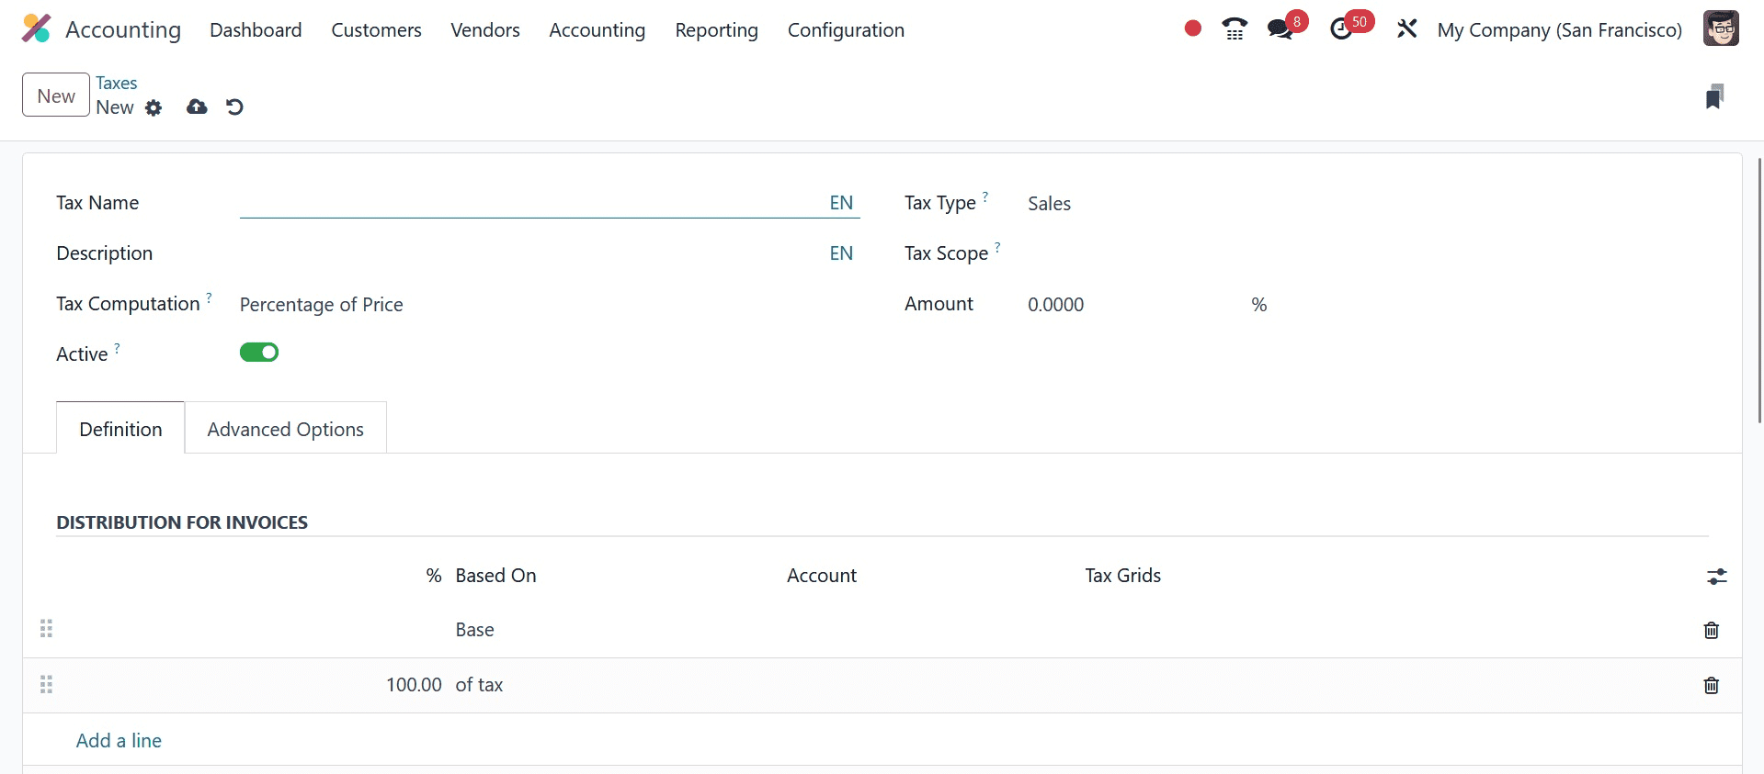Open the Dashboard menu
The width and height of the screenshot is (1764, 774).
(x=256, y=29)
